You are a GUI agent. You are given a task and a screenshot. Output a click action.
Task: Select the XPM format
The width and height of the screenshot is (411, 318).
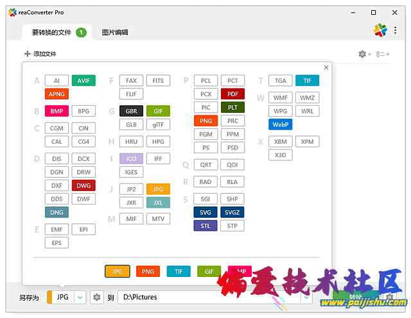pyautogui.click(x=307, y=142)
